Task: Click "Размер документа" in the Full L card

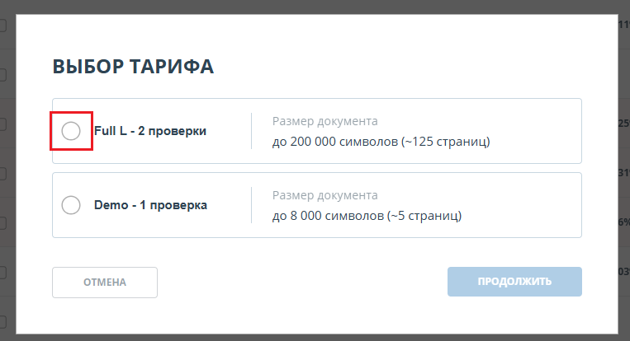Action: 324,121
